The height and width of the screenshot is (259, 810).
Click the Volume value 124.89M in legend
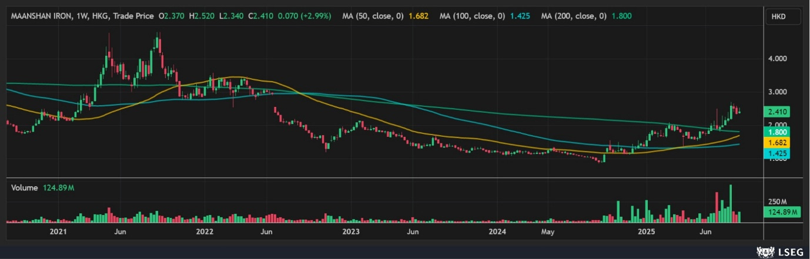coord(59,188)
